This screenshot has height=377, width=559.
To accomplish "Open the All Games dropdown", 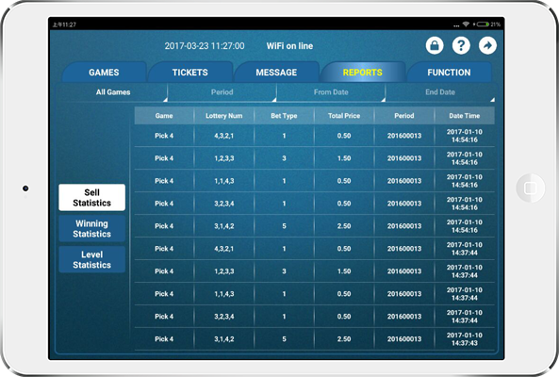I will click(x=113, y=92).
